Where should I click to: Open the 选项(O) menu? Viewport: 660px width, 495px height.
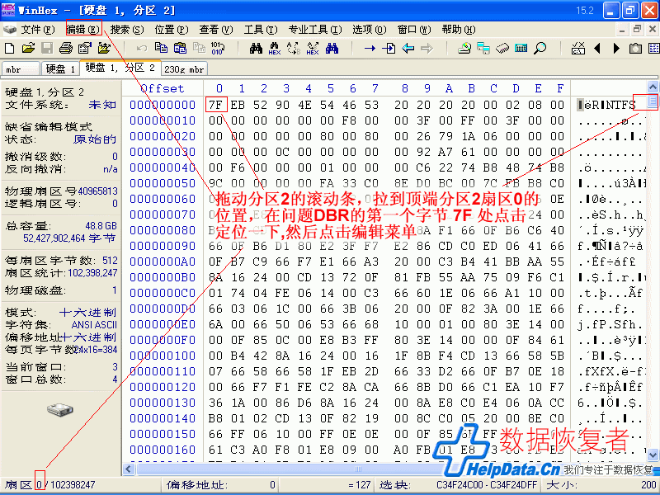pyautogui.click(x=369, y=30)
